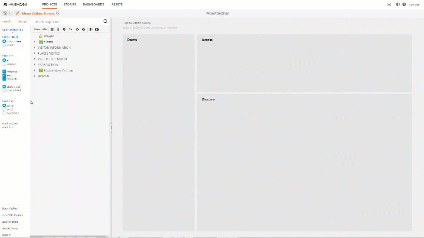
Task: Favorite the project with the heart icon
Action: pos(58,13)
